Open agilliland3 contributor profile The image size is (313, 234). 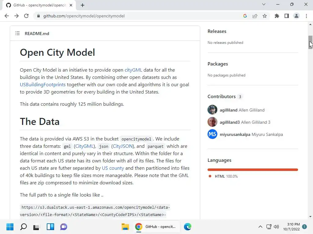tap(245, 122)
